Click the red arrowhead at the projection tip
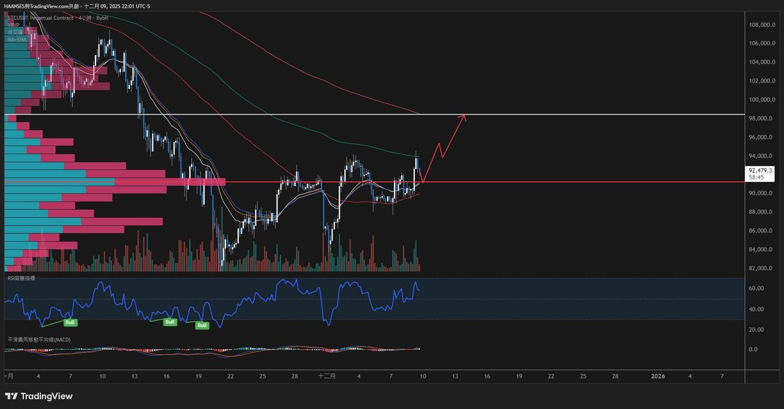784x409 pixels. click(463, 117)
